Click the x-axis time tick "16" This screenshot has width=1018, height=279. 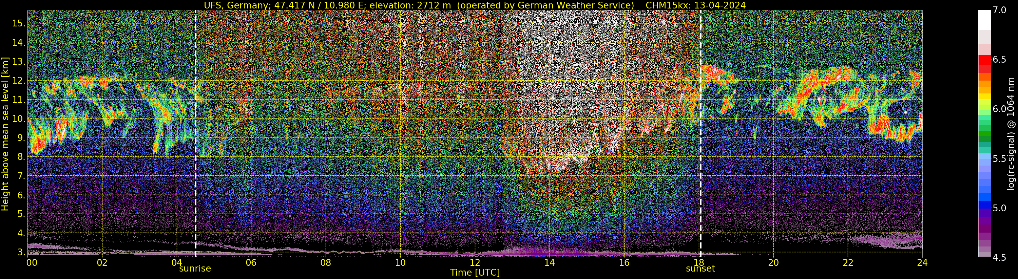coord(624,262)
